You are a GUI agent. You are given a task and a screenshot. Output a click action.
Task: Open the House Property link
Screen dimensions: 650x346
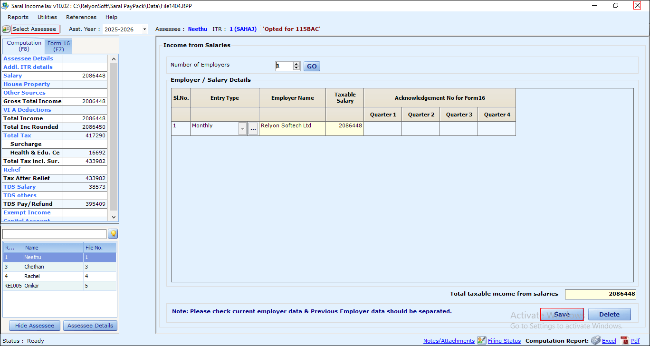27,84
